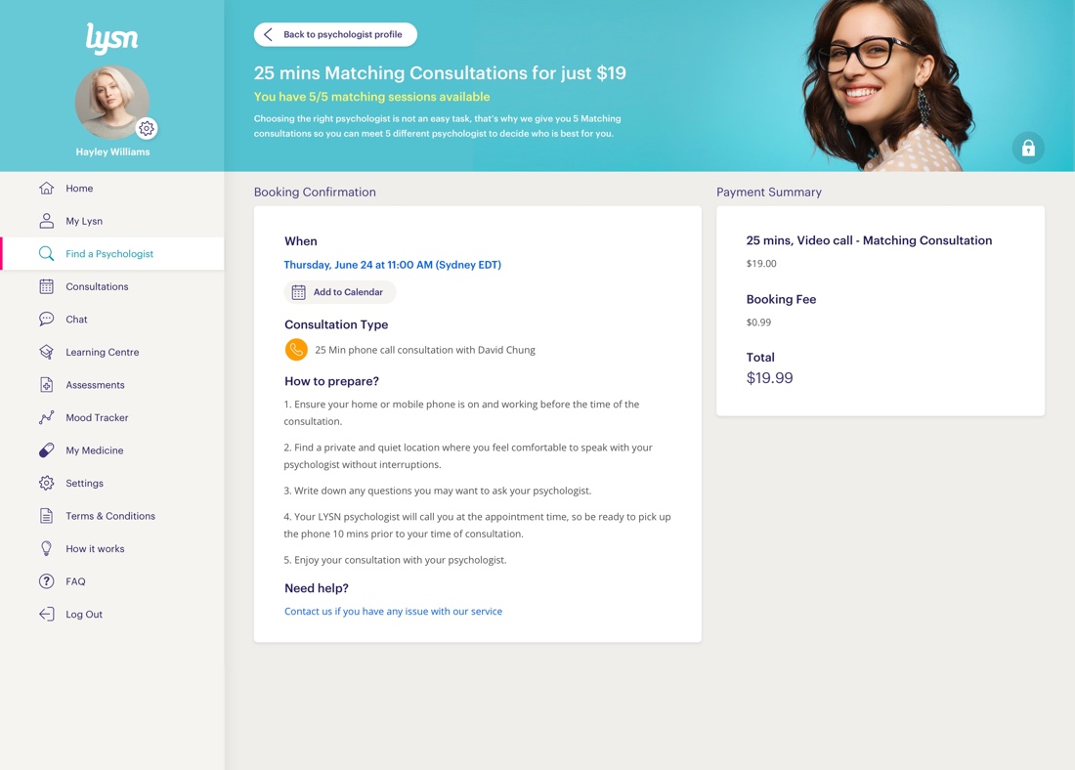
Task: Click the Assessments document icon
Action: coord(46,385)
